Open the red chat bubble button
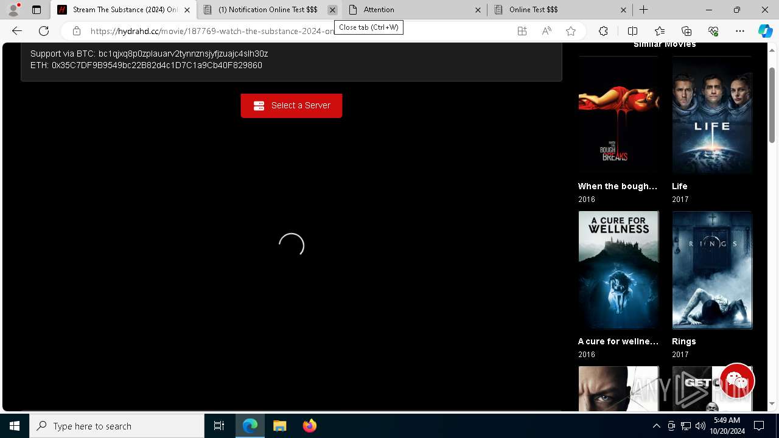 736,381
